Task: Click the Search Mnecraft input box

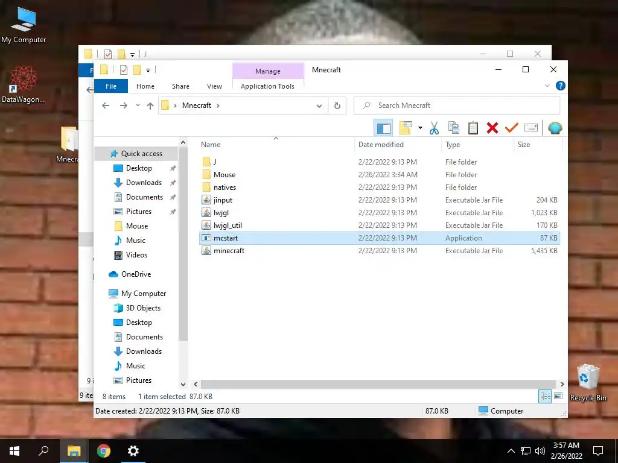Action: 457,106
